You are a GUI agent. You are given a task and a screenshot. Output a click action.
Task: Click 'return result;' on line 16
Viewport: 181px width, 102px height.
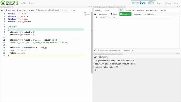(x=17, y=53)
